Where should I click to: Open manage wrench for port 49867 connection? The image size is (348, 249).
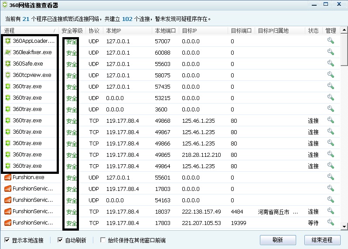coord(331,131)
